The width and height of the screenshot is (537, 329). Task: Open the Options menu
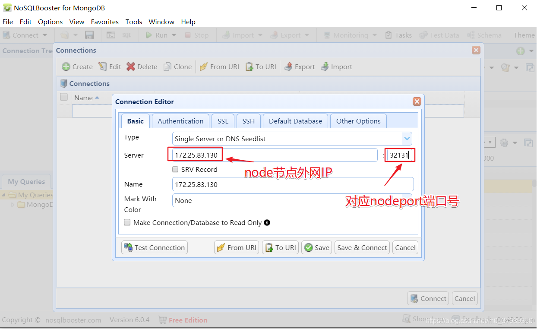[x=50, y=22]
